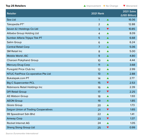144x136 pixels.
Task: Click rank number 13 for NTUC FairPrice
Action: click(99, 74)
